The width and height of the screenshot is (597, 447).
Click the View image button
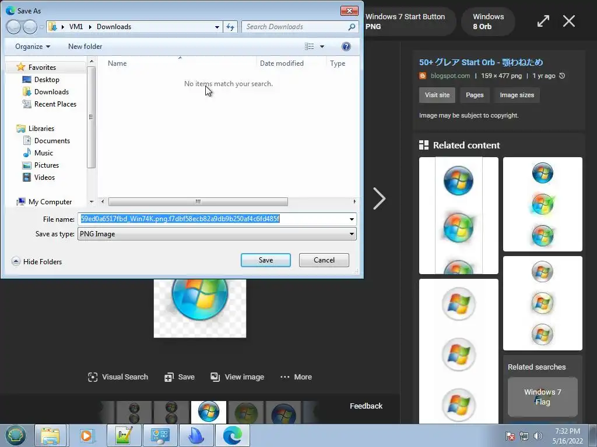coord(237,377)
